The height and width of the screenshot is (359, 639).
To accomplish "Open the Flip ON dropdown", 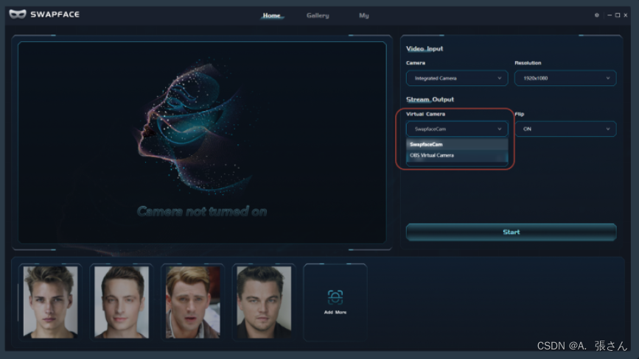I will [565, 129].
